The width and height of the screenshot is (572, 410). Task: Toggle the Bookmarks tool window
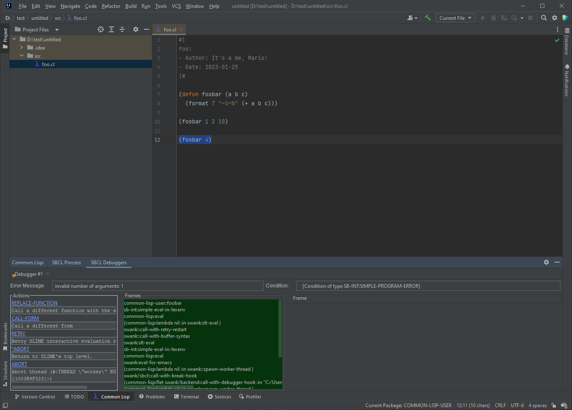5,336
